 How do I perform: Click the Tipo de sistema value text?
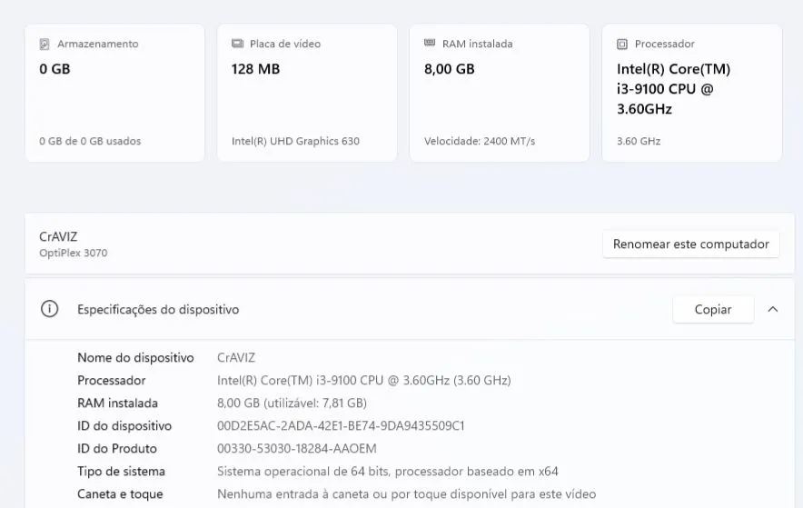pos(387,472)
